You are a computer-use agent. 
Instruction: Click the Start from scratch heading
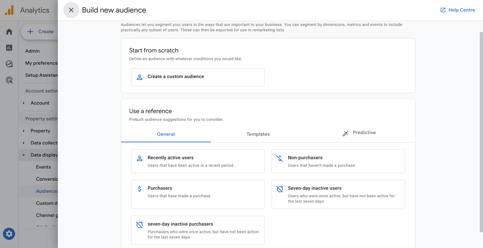[x=154, y=51]
